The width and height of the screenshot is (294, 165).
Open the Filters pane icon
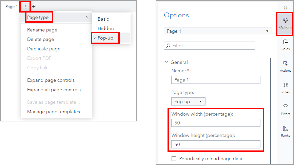pyautogui.click(x=285, y=110)
